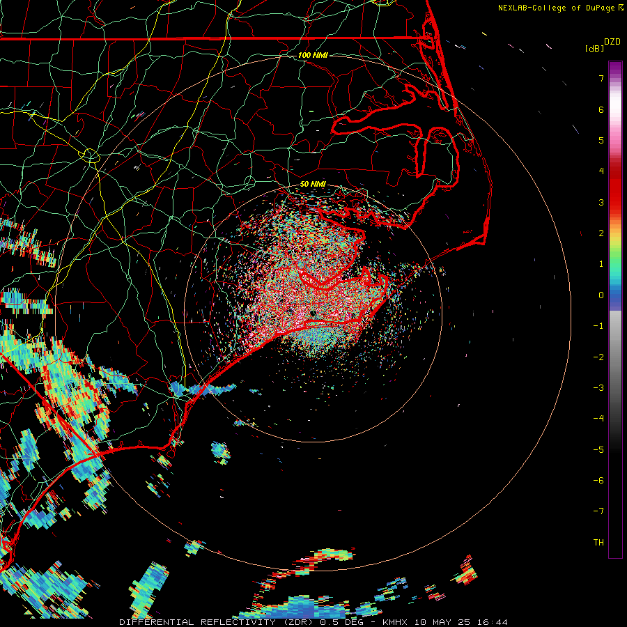Viewport: 627px width, 627px height.
Task: Click the purple top of the color bar
Action: (615, 69)
